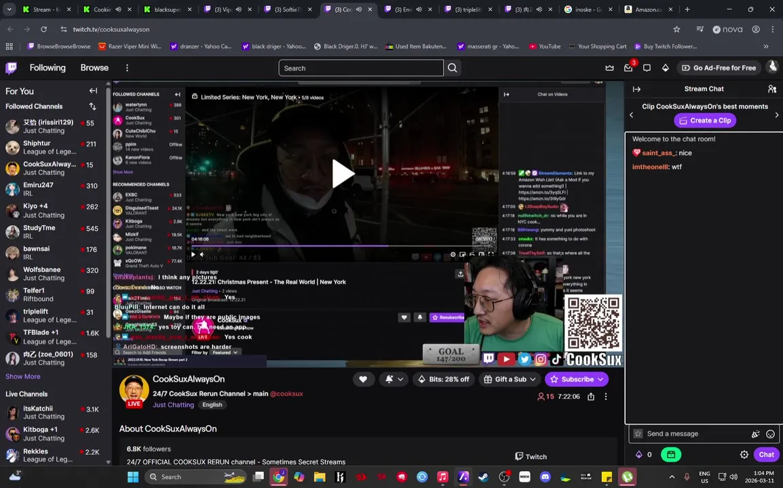783x488 pixels.
Task: Open the YouTube bookmark
Action: 545,46
